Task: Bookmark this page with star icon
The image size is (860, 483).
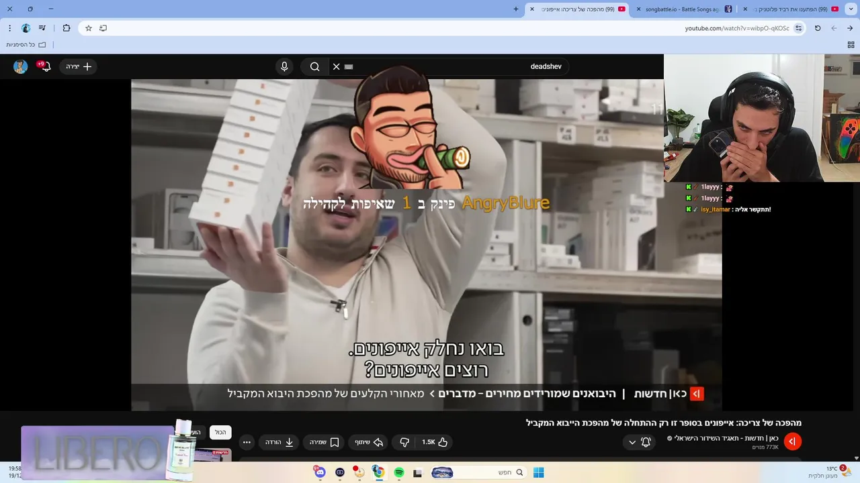Action: point(88,28)
